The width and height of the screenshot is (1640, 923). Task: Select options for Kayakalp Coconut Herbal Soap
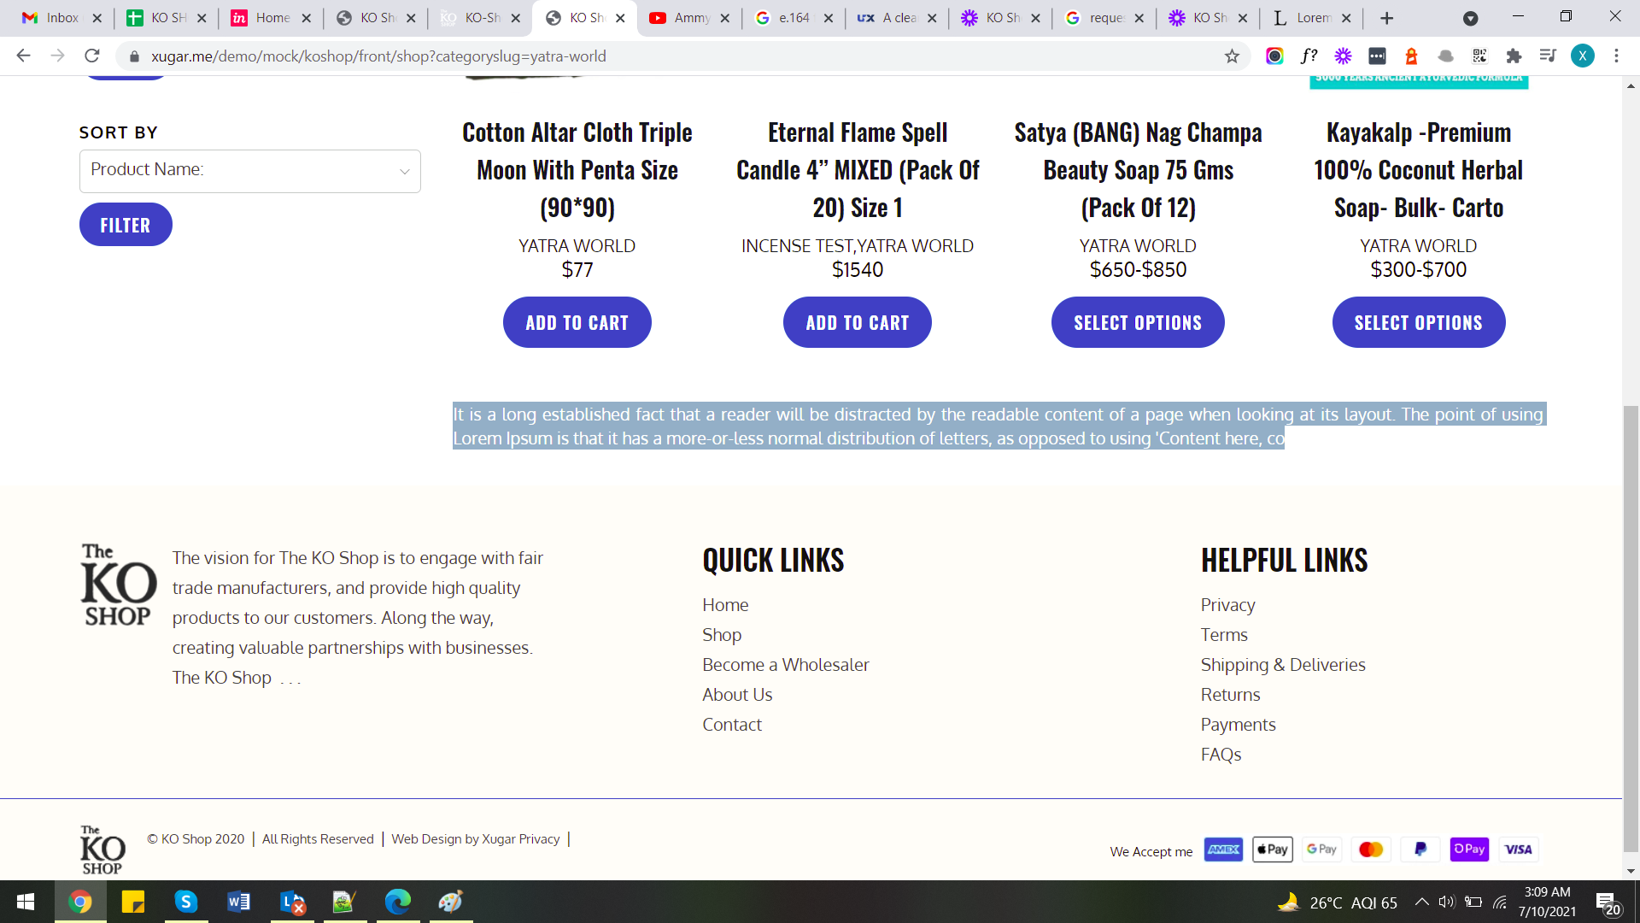pyautogui.click(x=1419, y=322)
